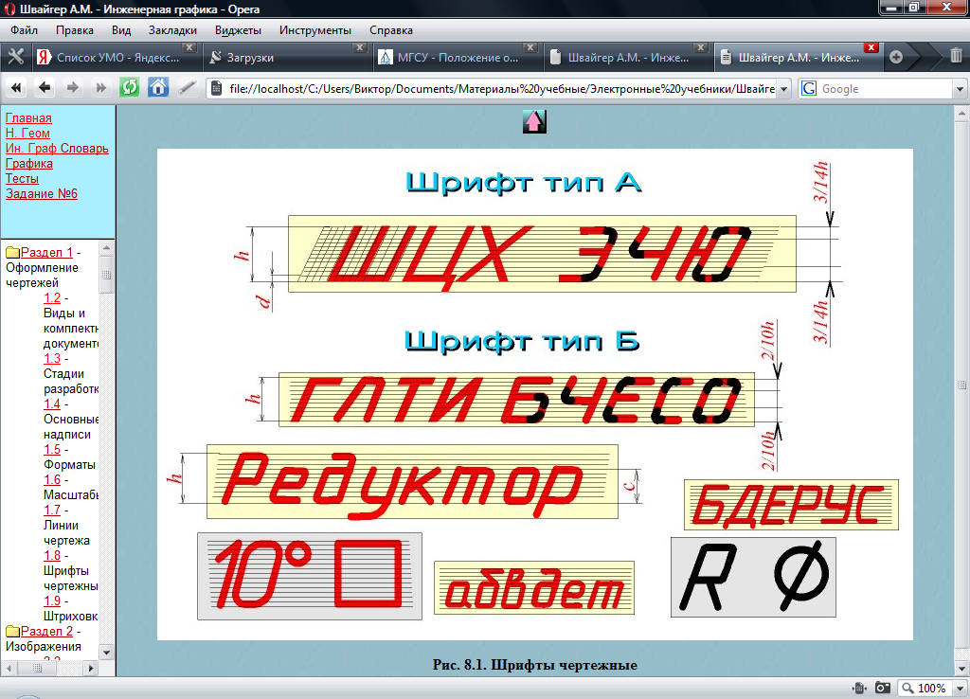
Task: Click the camera icon in status bar
Action: coord(882,688)
